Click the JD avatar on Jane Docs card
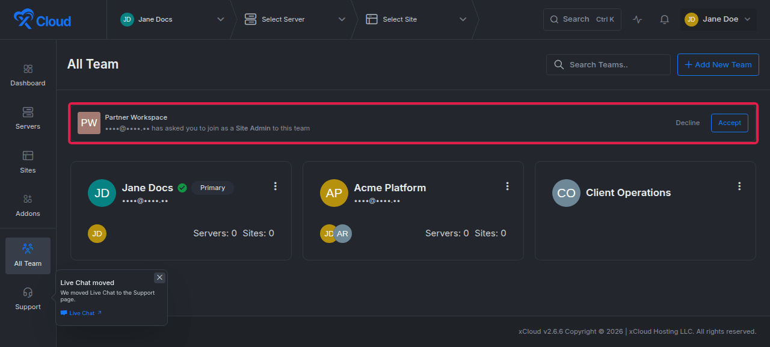770x347 pixels. (x=102, y=193)
